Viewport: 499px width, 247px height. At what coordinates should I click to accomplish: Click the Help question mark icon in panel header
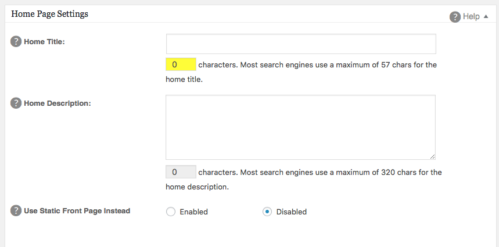pos(455,17)
